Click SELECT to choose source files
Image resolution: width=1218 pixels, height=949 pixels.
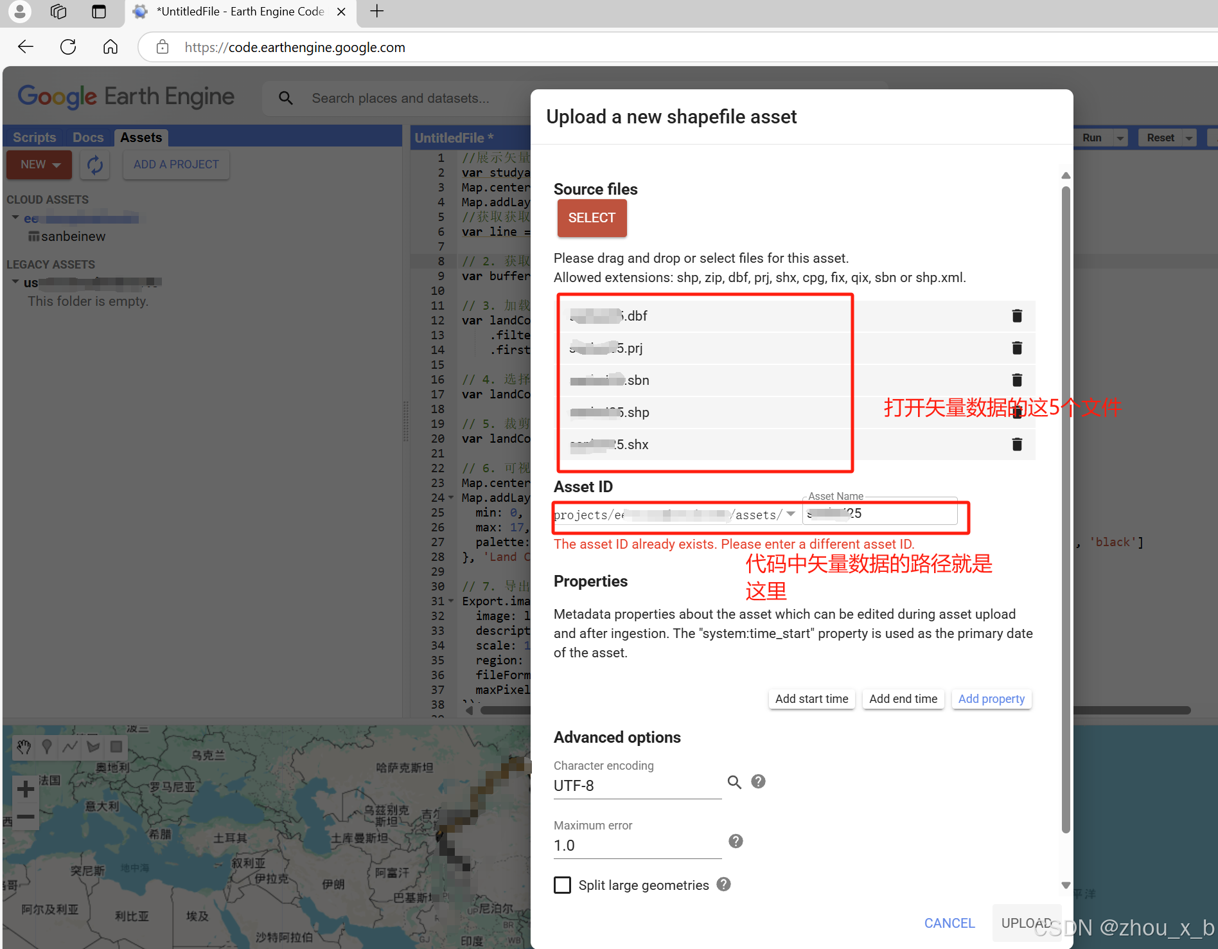coord(592,218)
